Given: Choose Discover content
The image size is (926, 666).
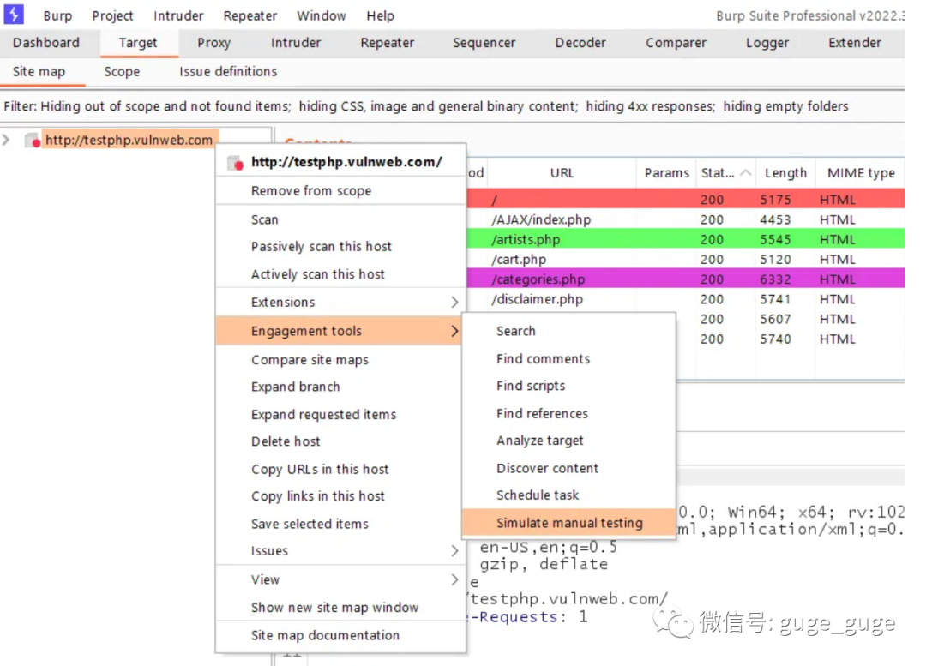Looking at the screenshot, I should (x=568, y=468).
